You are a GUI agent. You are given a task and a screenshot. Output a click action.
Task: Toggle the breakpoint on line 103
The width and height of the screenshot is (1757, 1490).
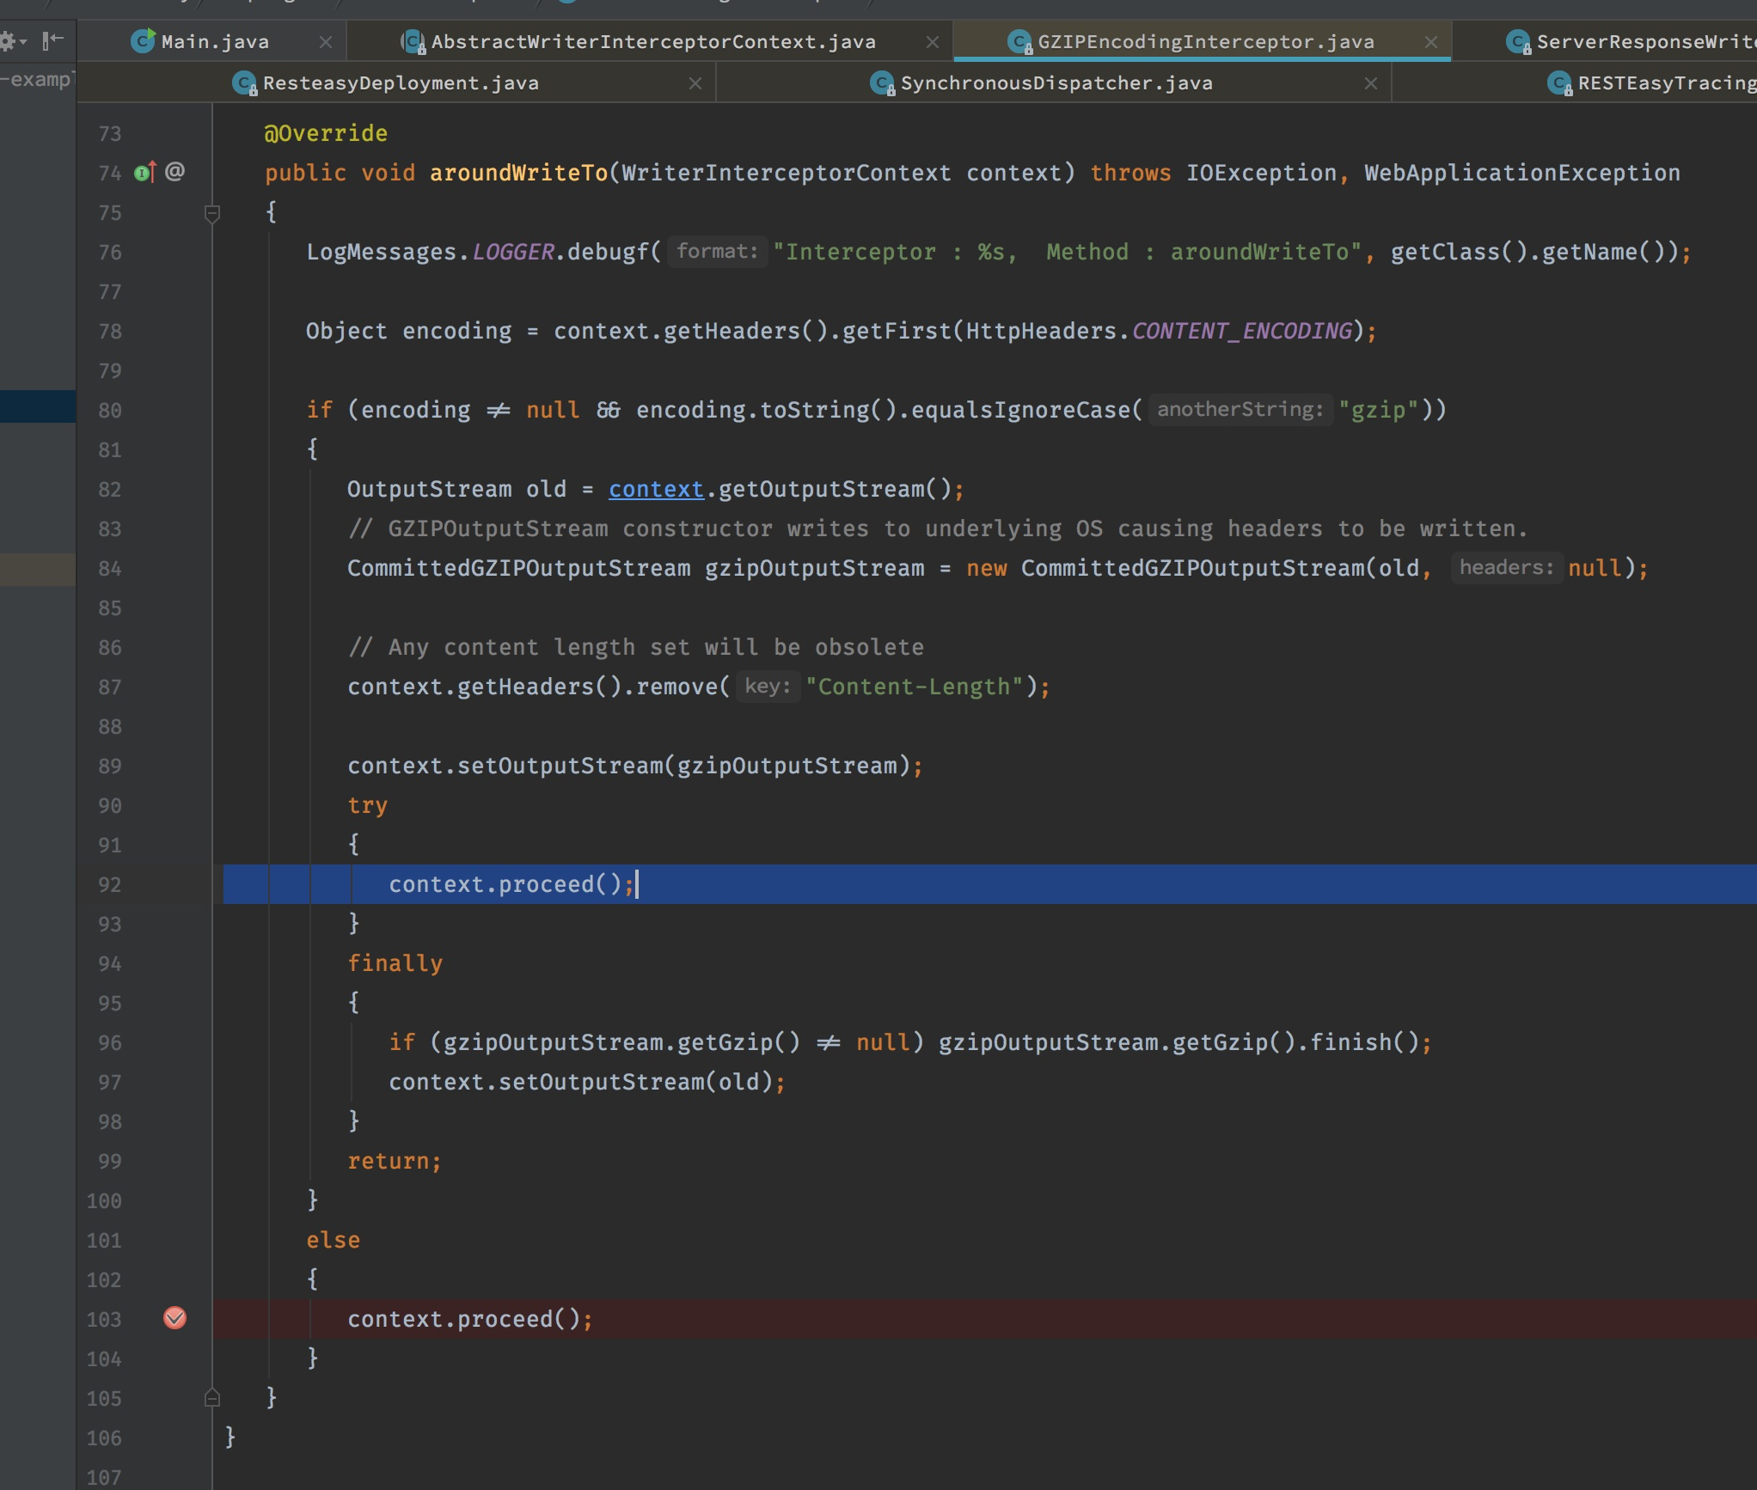[x=174, y=1318]
